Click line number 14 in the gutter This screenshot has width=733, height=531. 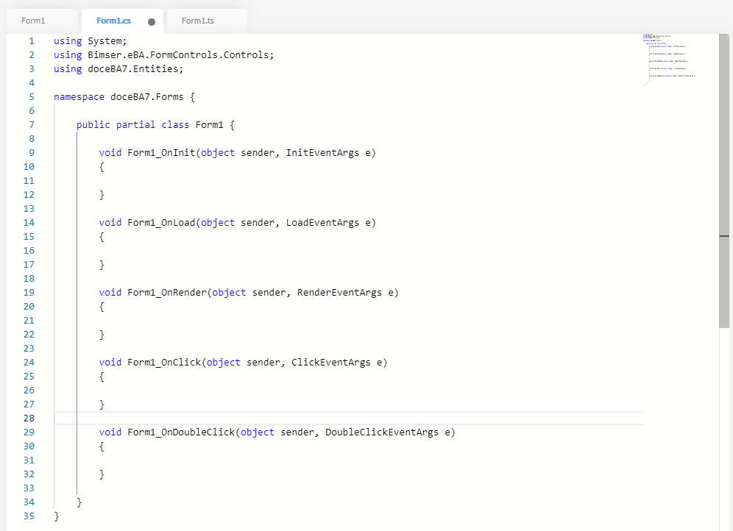(x=29, y=222)
